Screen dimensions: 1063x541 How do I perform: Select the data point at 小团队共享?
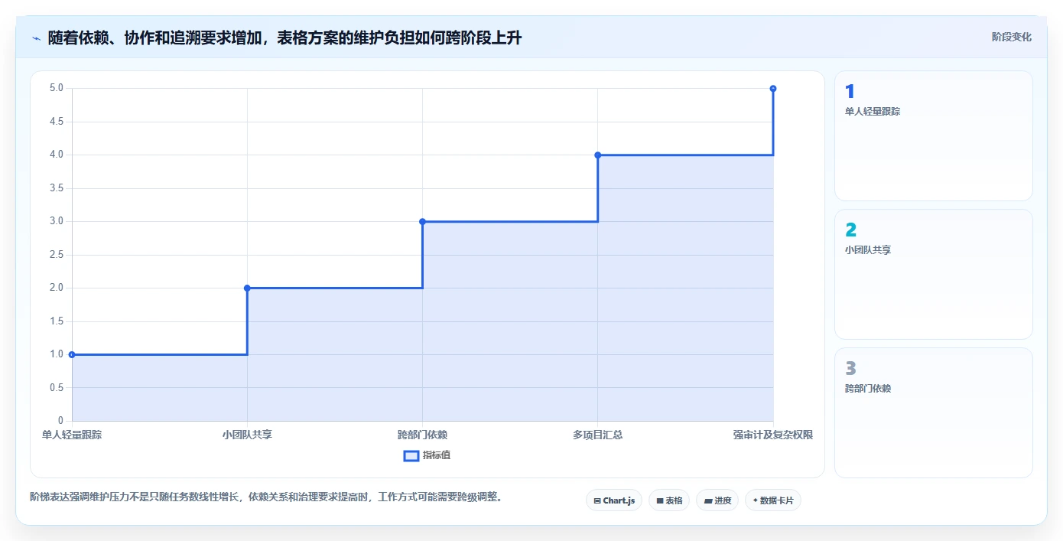click(x=247, y=288)
